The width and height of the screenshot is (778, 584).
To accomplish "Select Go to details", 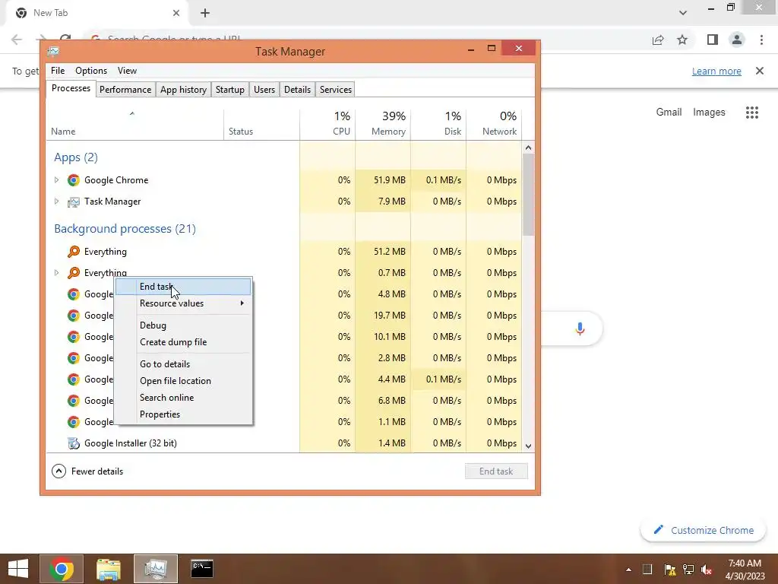I will pos(184,364).
